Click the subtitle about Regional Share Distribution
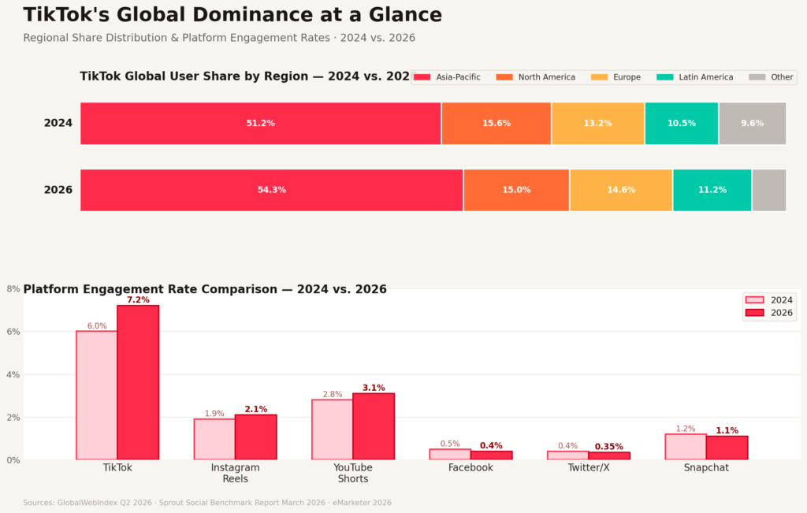Viewport: 807px width, 513px height. point(219,38)
